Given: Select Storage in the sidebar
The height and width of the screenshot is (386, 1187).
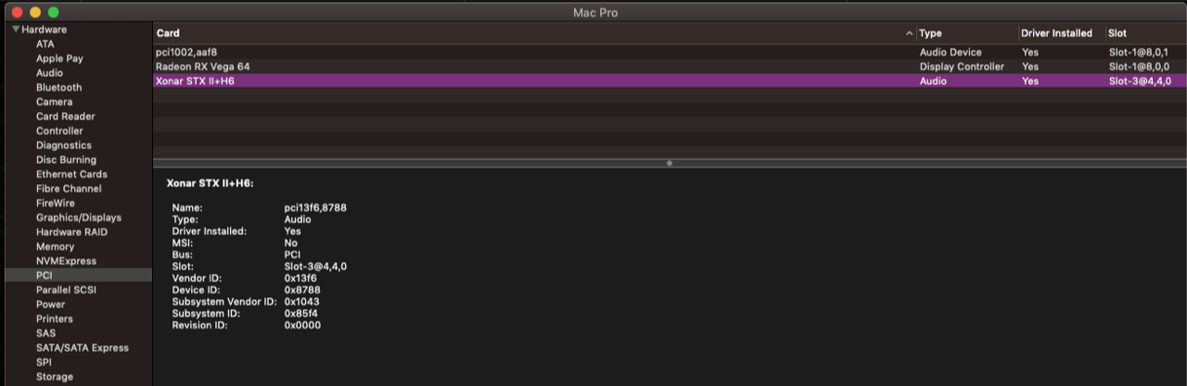Looking at the screenshot, I should click(55, 377).
